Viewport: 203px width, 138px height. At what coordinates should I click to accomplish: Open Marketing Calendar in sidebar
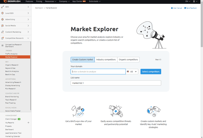point(13,136)
